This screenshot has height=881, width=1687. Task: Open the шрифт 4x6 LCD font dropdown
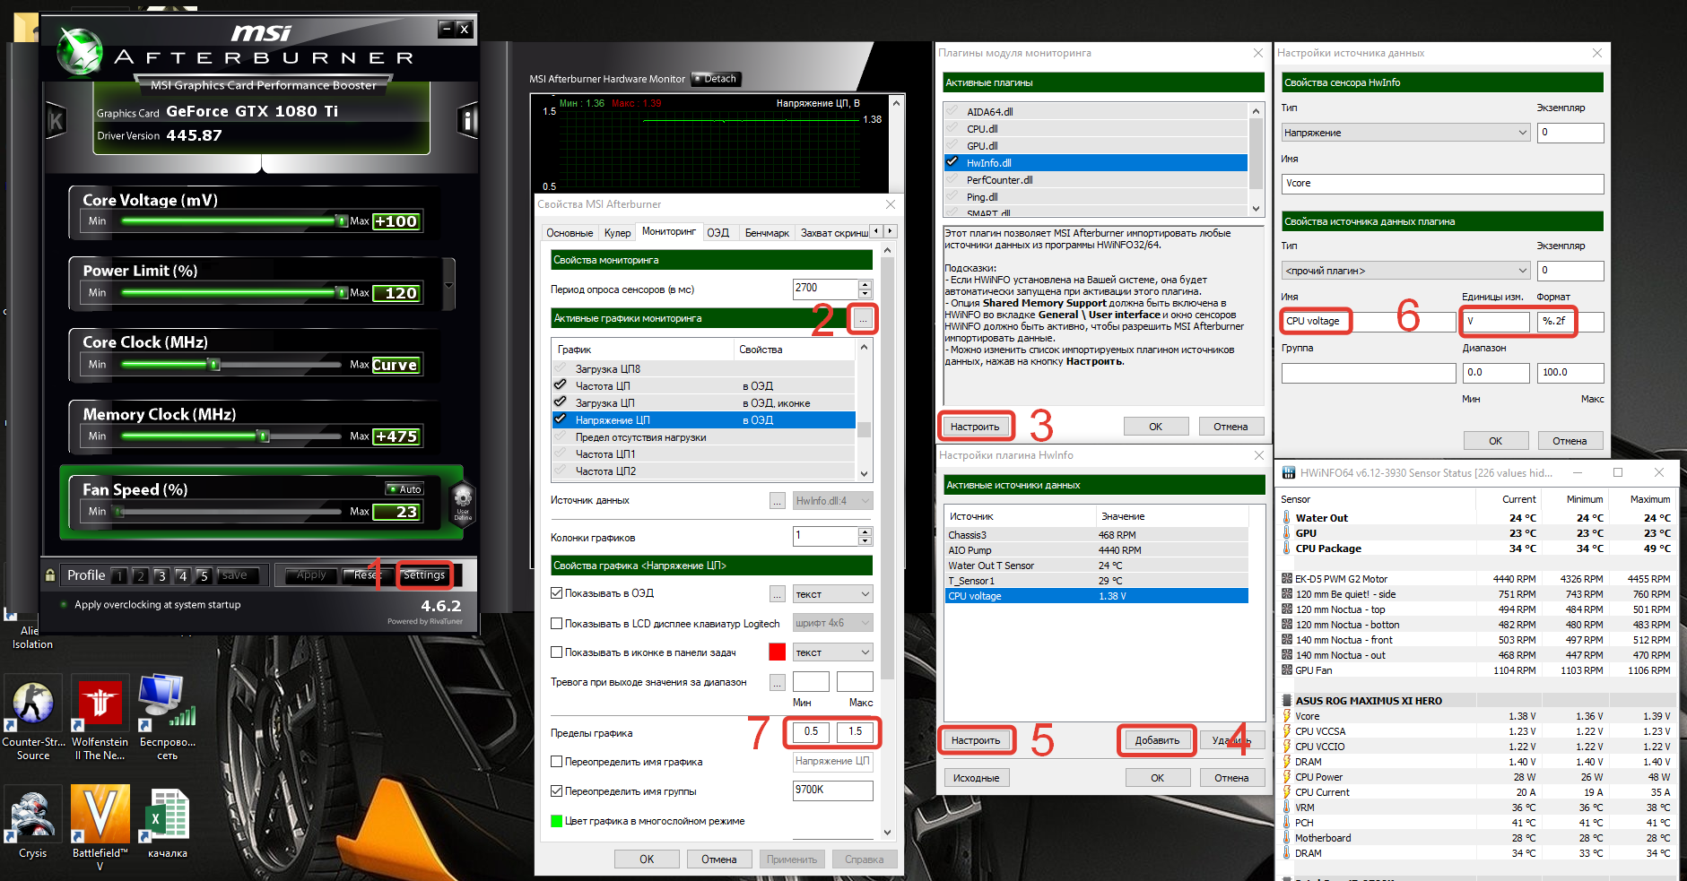click(832, 623)
